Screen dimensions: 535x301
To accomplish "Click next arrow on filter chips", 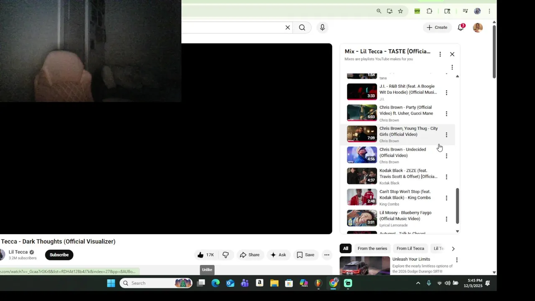I will click(453, 249).
